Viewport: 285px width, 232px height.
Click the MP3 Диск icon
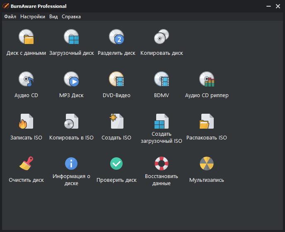71,79
